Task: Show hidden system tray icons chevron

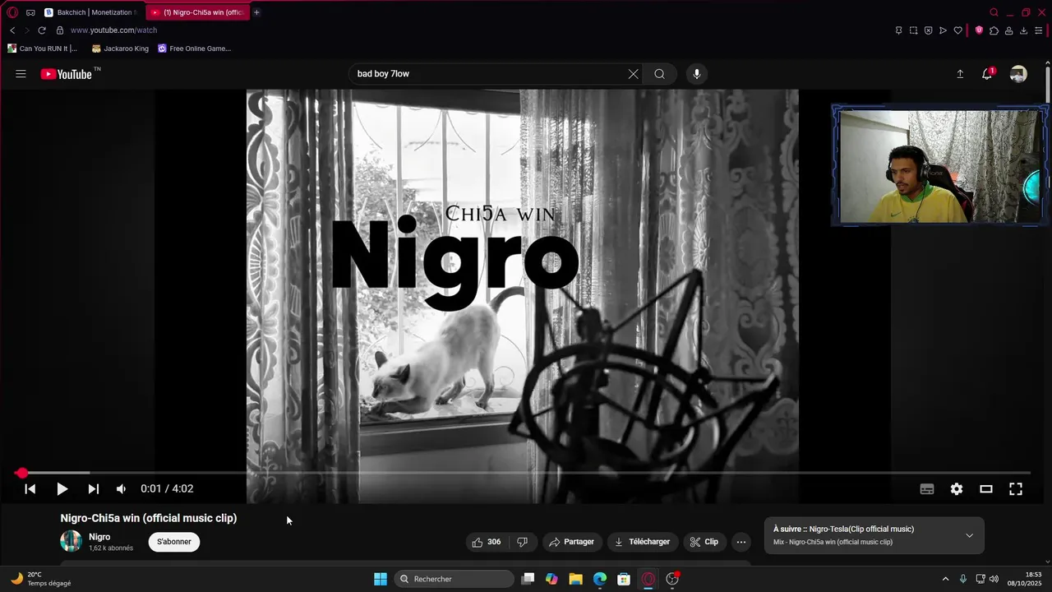Action: click(x=945, y=579)
